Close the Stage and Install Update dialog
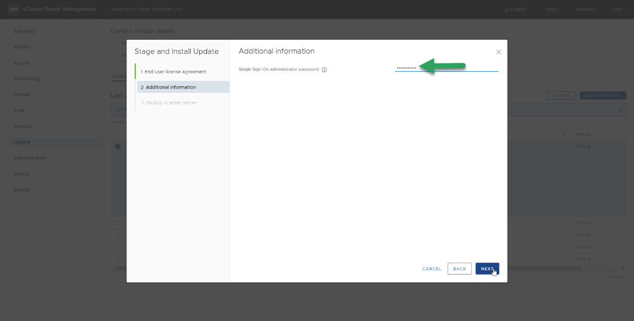This screenshot has height=321, width=634. [498, 52]
